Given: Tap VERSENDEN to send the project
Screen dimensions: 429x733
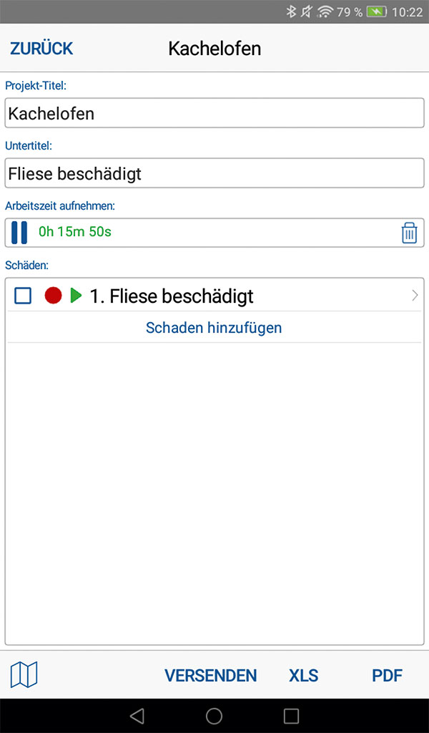Looking at the screenshot, I should click(211, 675).
